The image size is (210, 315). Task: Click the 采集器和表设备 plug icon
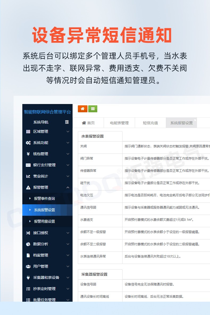[28, 277]
